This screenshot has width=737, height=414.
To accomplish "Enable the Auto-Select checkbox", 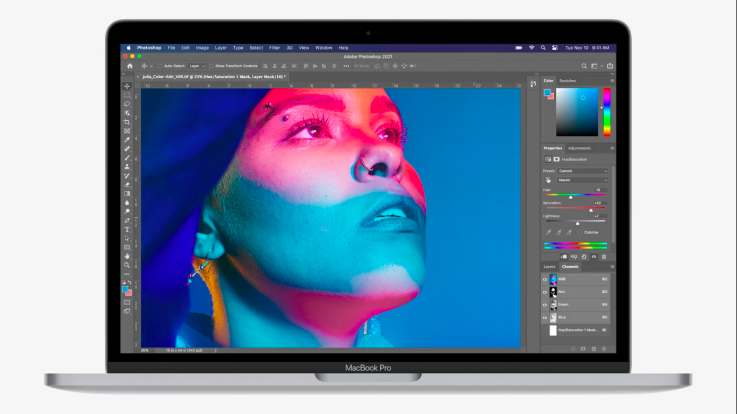I will [160, 66].
